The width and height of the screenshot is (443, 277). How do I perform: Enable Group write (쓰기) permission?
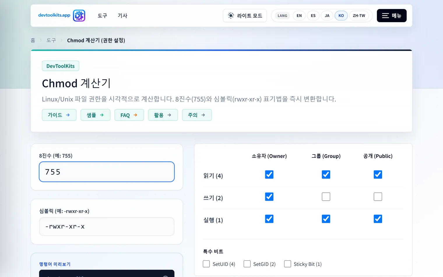point(326,197)
